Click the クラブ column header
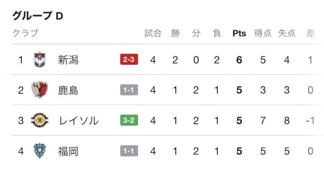The height and width of the screenshot is (172, 324). pyautogui.click(x=26, y=33)
